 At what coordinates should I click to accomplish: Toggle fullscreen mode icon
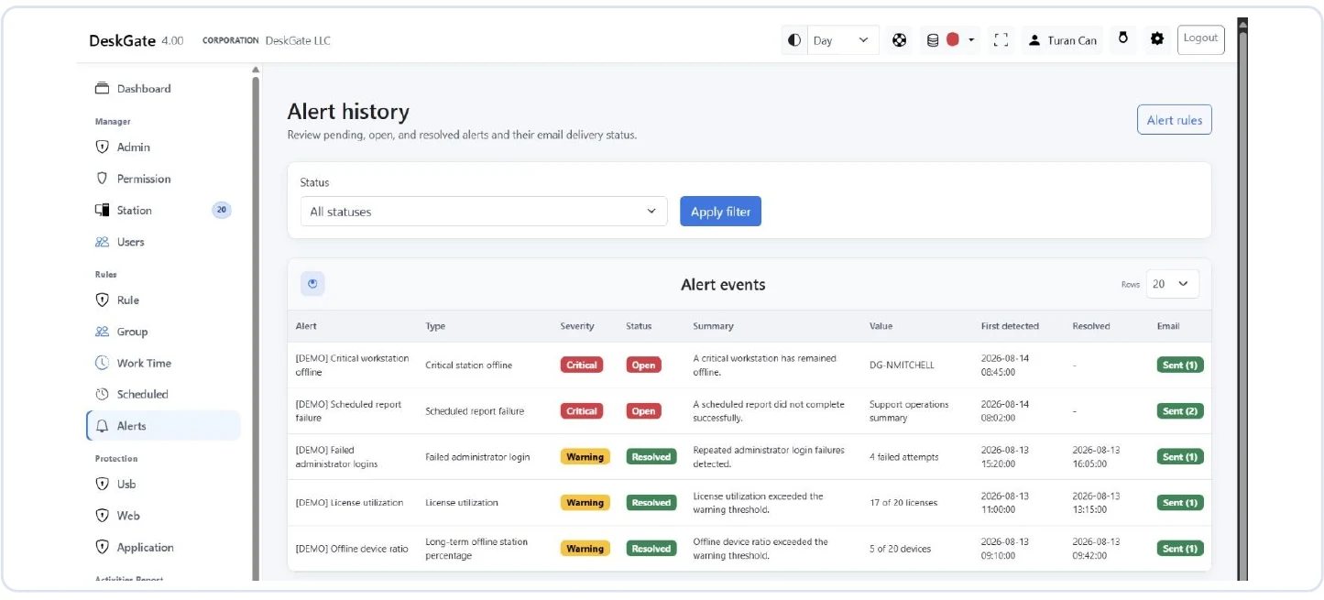tap(1001, 40)
